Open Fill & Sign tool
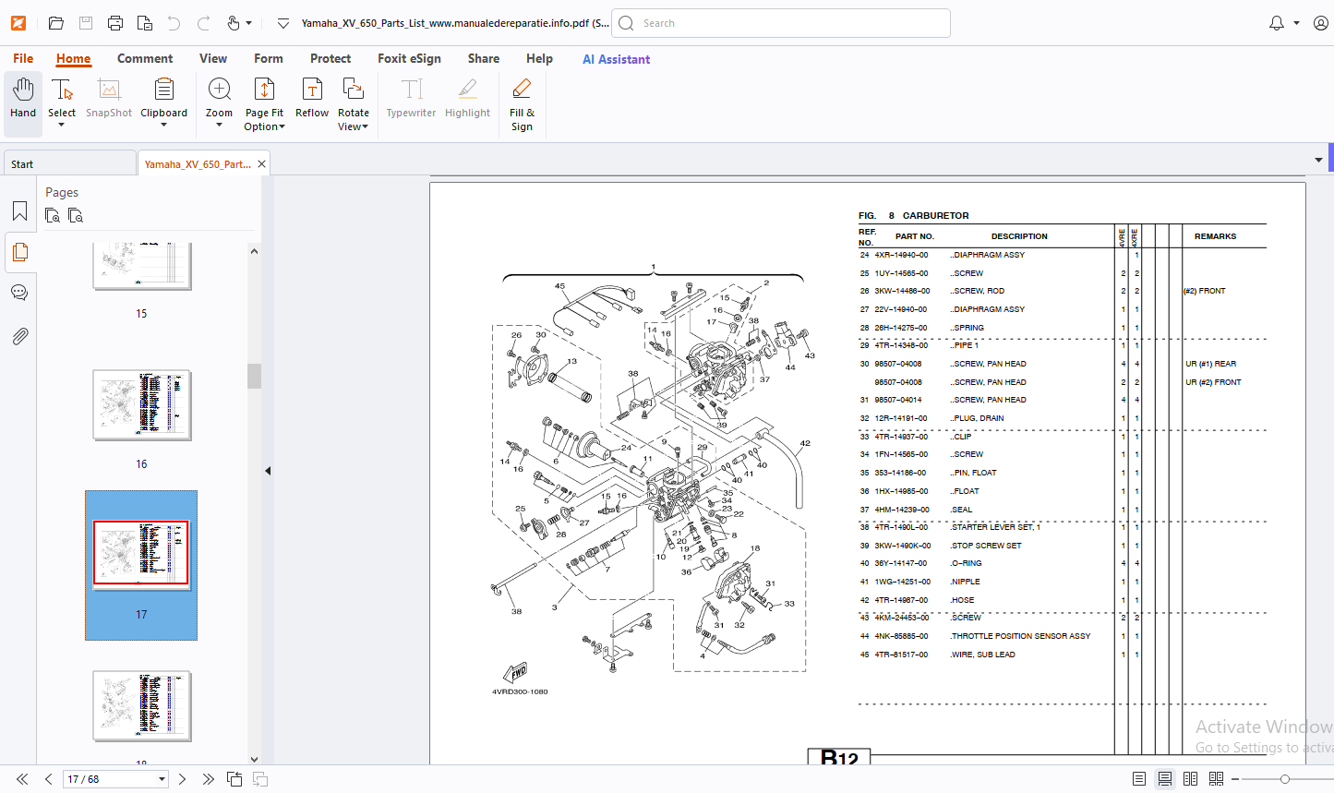Image resolution: width=1334 pixels, height=793 pixels. 522,103
